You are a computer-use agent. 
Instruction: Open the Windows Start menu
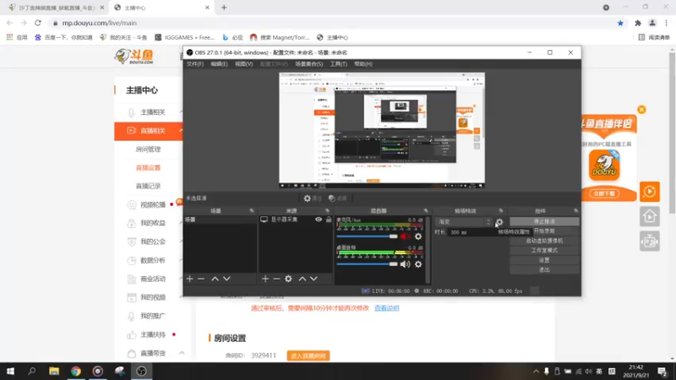pyautogui.click(x=10, y=371)
